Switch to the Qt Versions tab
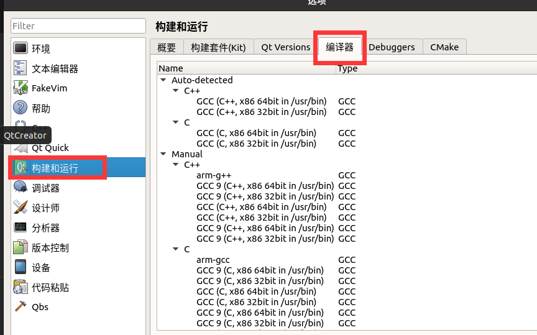The height and width of the screenshot is (335, 537). 286,47
